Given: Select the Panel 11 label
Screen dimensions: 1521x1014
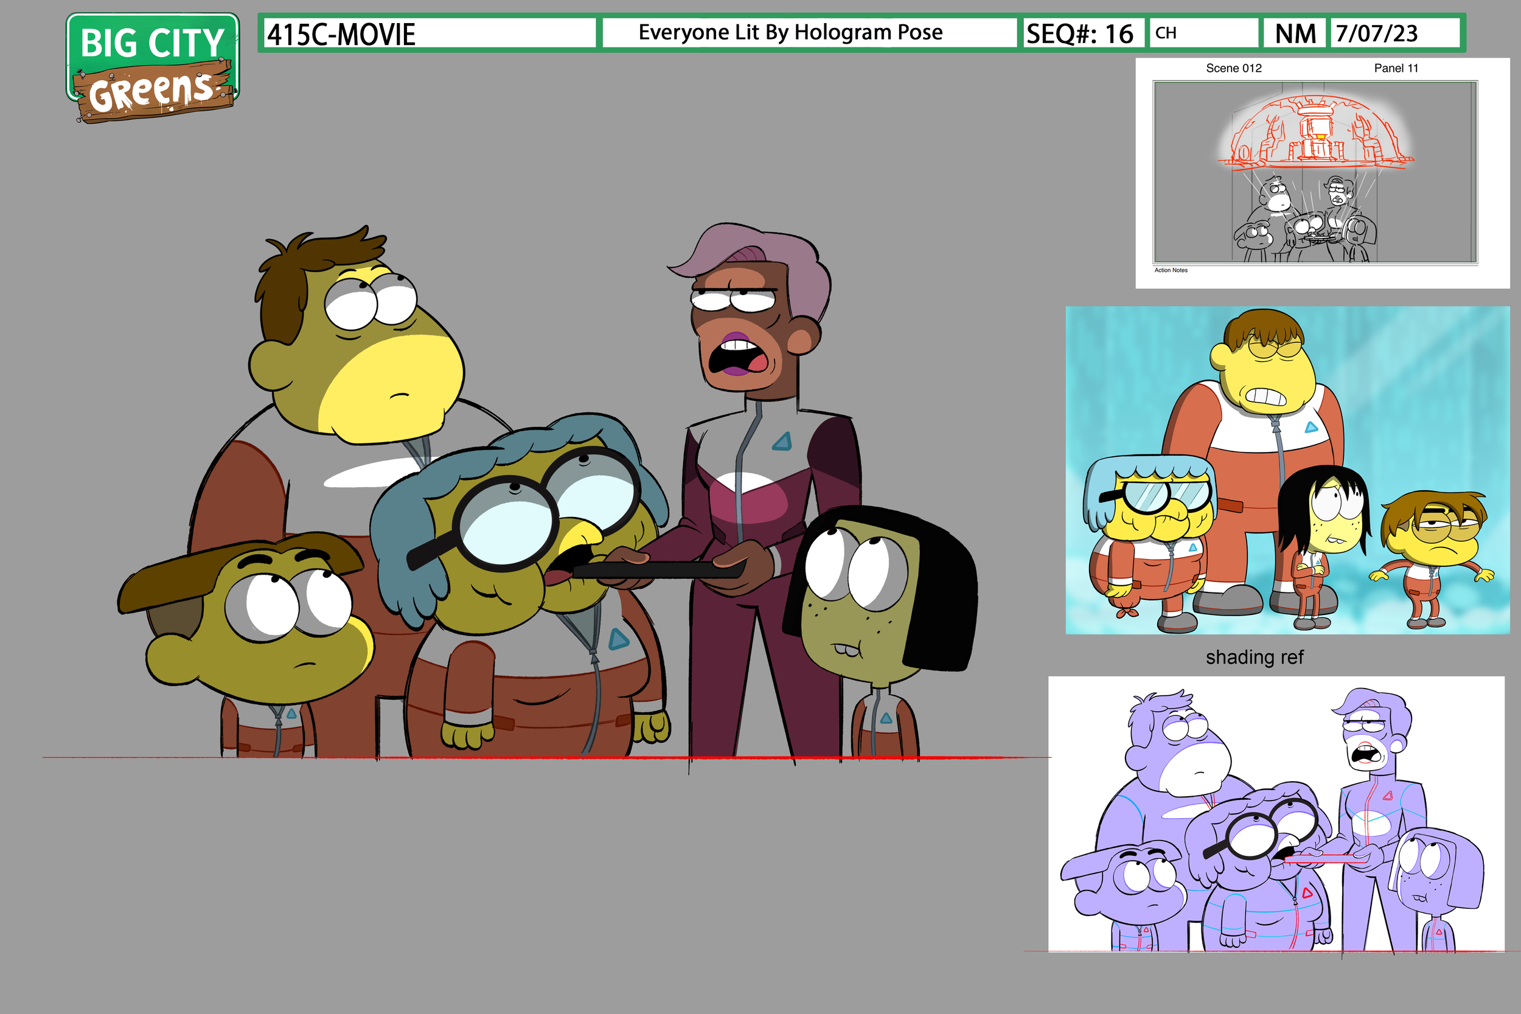Looking at the screenshot, I should tap(1396, 68).
